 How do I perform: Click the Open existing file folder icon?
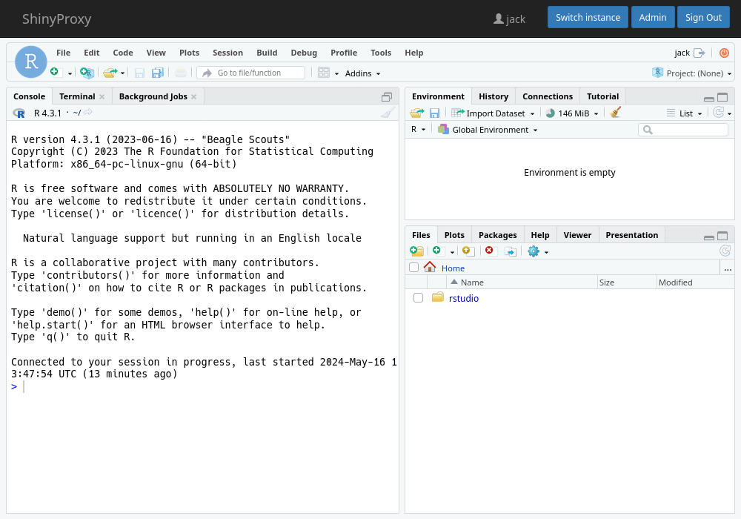(110, 73)
